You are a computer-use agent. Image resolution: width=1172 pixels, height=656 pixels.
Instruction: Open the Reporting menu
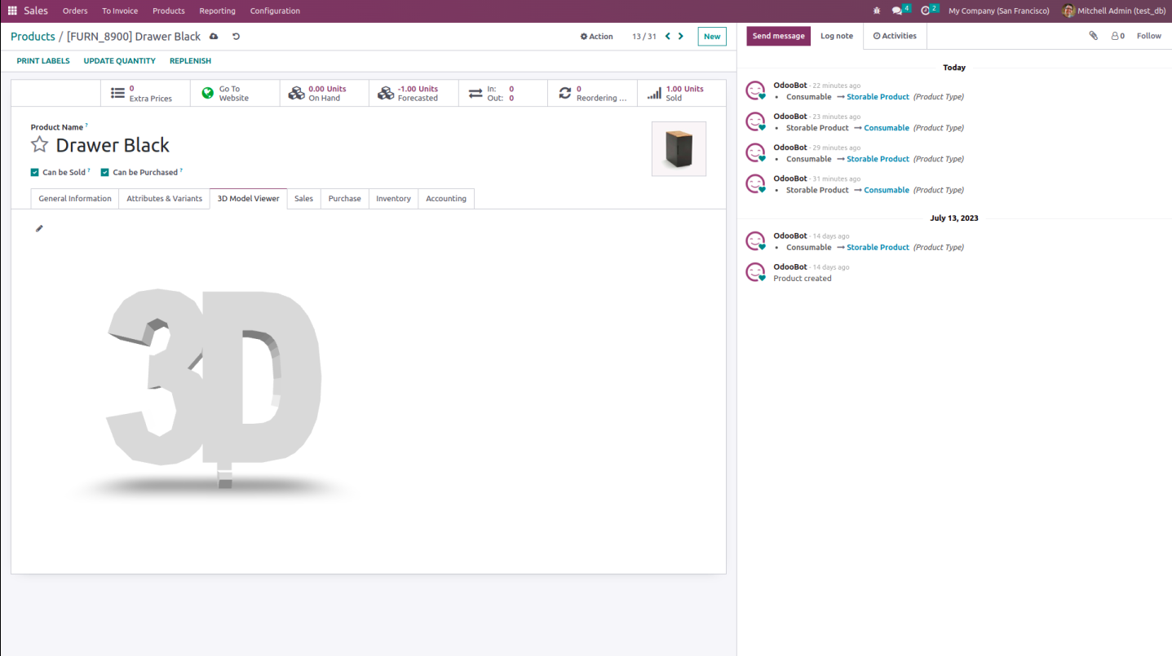(218, 11)
